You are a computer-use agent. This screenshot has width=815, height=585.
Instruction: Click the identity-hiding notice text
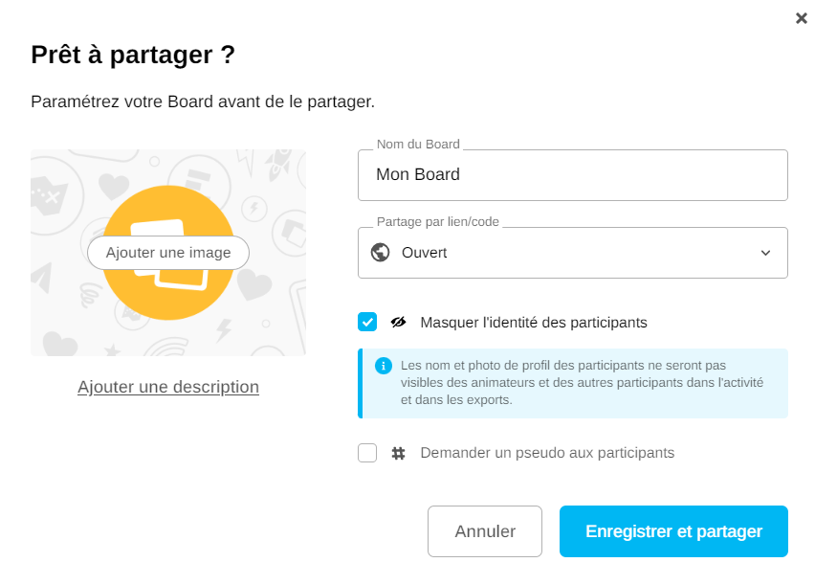[x=582, y=383]
